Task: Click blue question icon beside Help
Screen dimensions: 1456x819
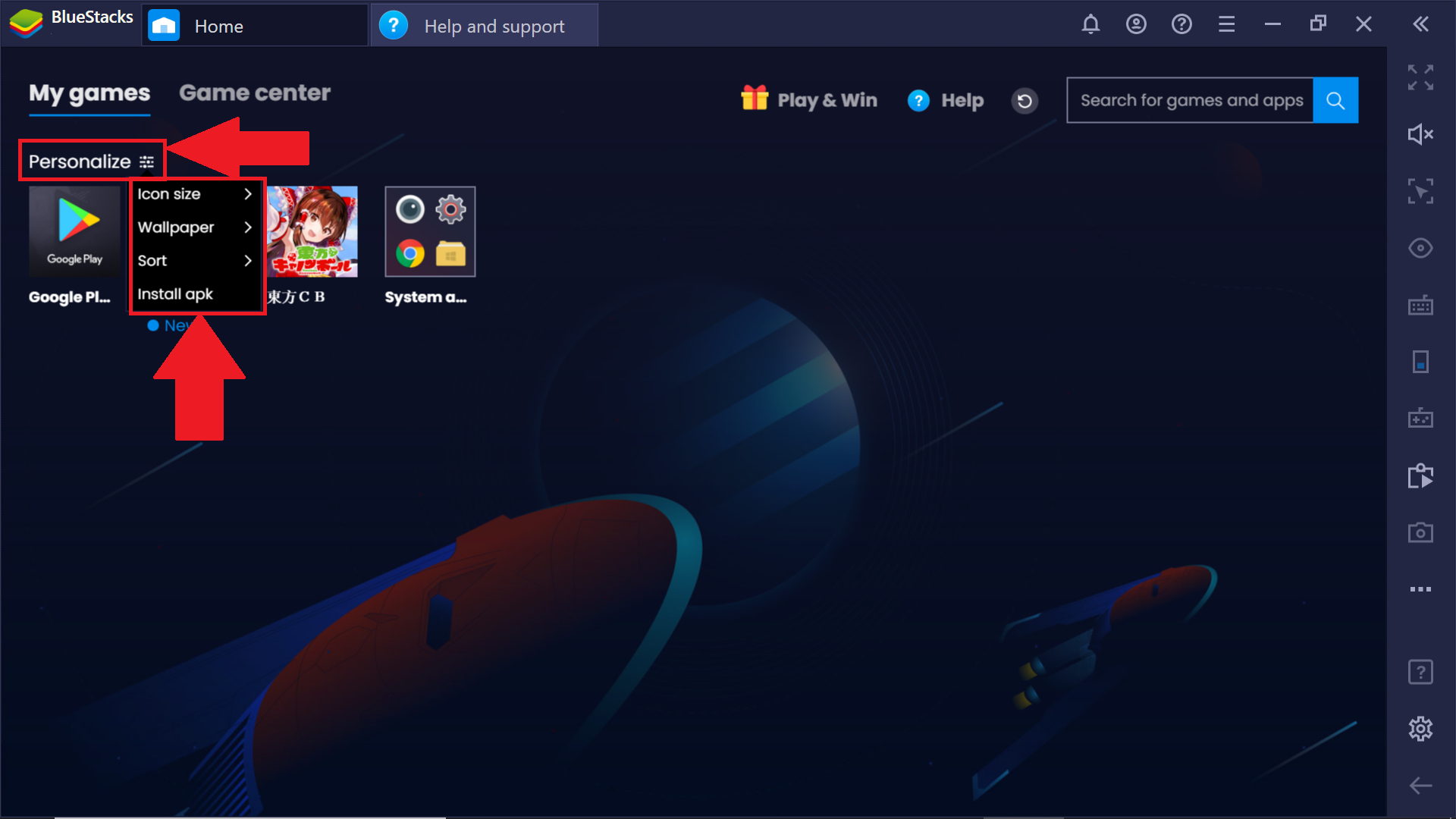Action: click(x=918, y=101)
